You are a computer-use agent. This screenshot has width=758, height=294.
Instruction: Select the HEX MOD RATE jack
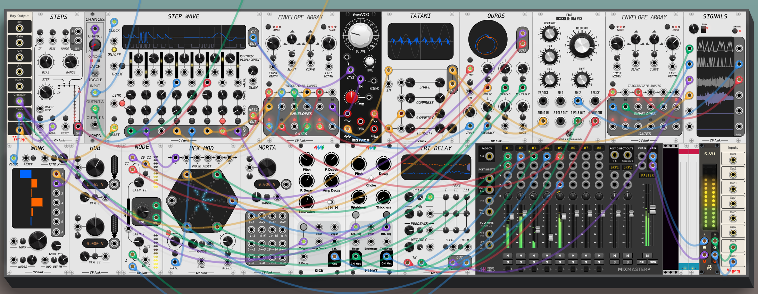click(175, 262)
